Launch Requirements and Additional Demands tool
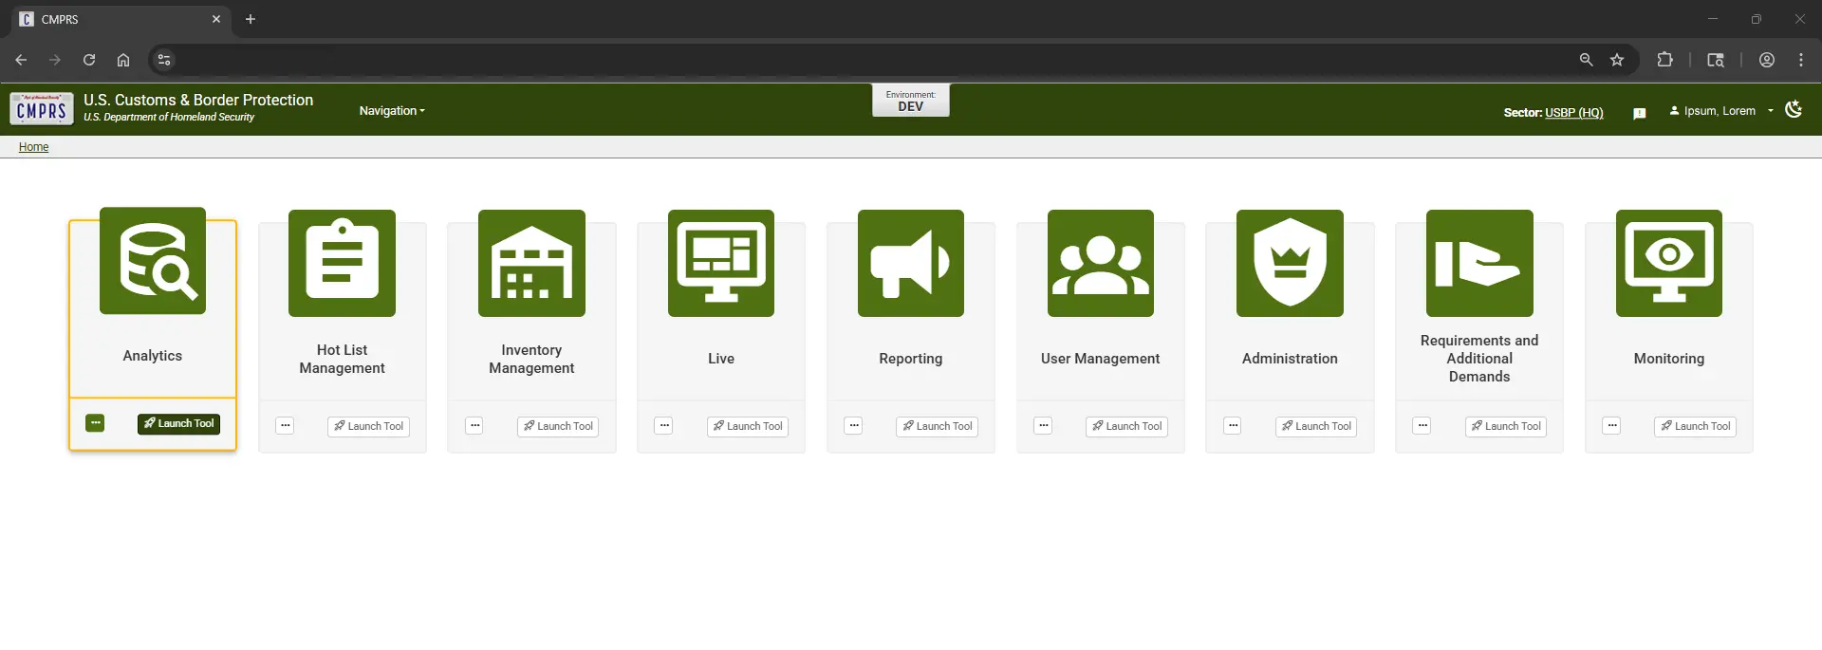 1506,427
